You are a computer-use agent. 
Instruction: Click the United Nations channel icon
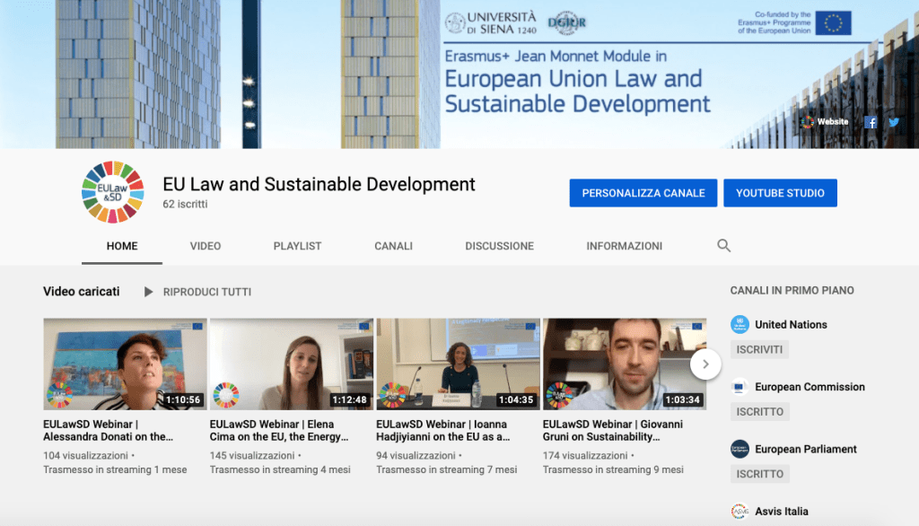pyautogui.click(x=740, y=325)
